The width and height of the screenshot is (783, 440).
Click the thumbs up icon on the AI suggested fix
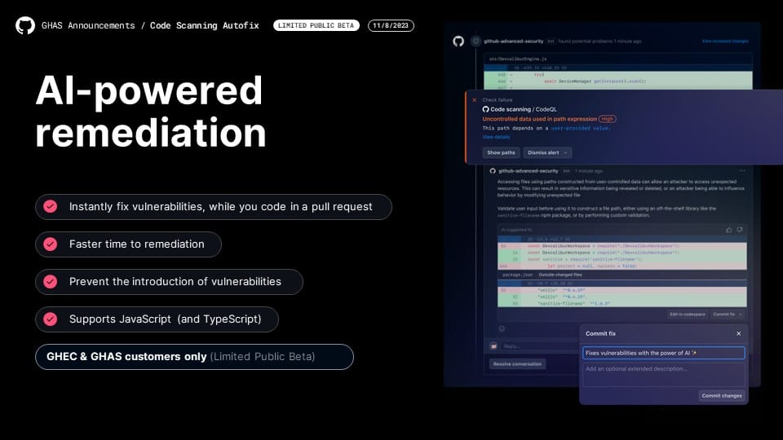728,230
